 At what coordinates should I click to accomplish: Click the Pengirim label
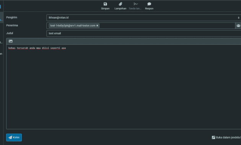[x=12, y=17]
